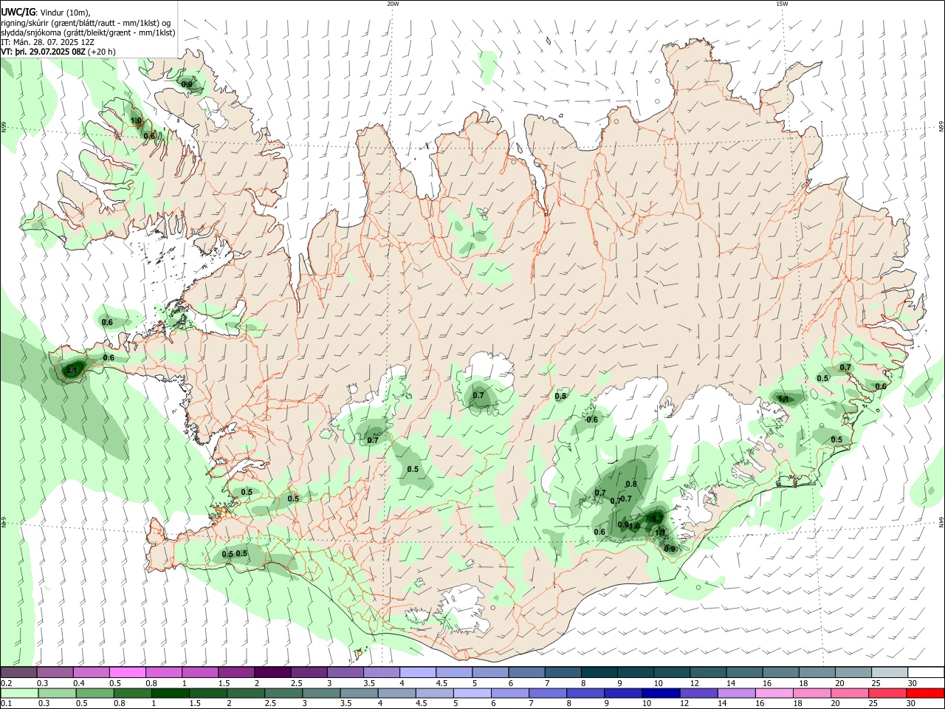Click the 'IT: Mán. 28. 07. 2025 12Z' line

(47, 42)
